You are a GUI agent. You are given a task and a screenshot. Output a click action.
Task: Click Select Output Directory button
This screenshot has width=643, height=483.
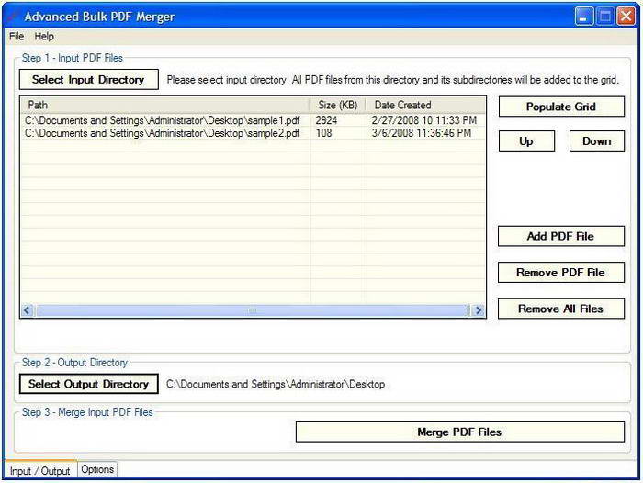(x=88, y=384)
